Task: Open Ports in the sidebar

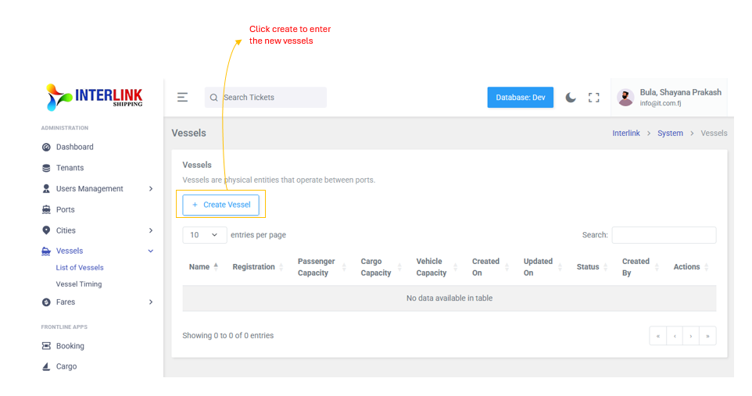Action: point(66,209)
